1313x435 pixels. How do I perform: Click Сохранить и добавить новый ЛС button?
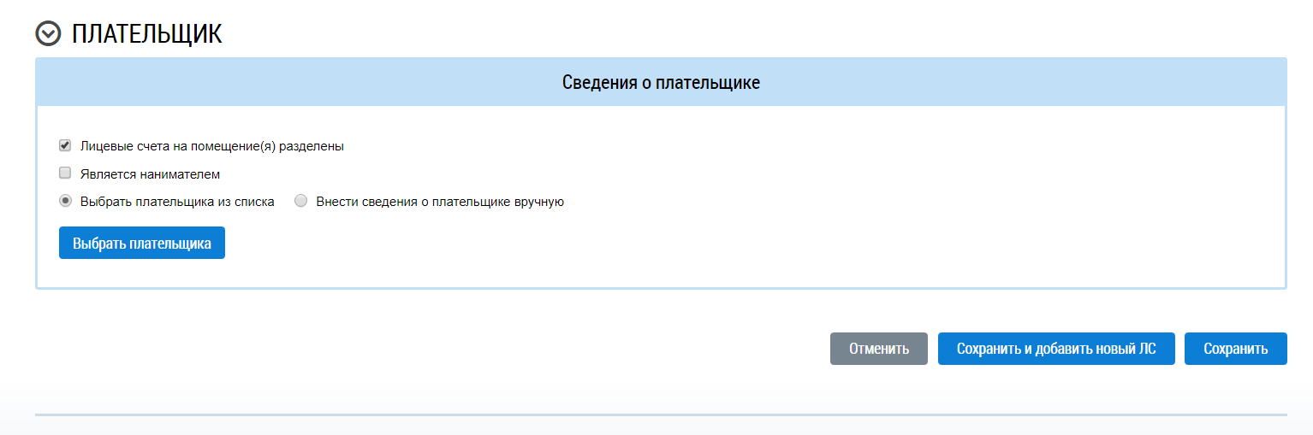[x=1056, y=349]
